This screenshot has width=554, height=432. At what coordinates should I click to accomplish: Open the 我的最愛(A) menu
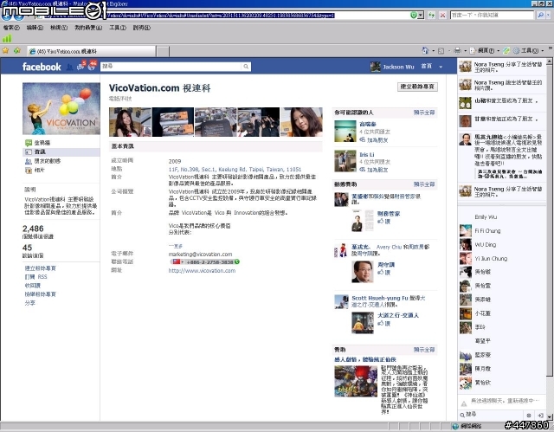pyautogui.click(x=88, y=28)
